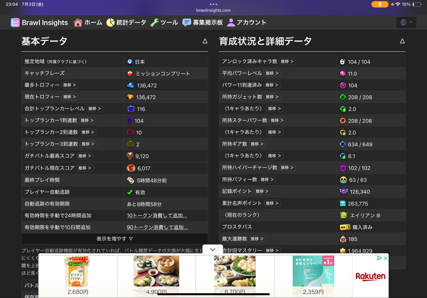Click the ツール menu label

coord(169,22)
